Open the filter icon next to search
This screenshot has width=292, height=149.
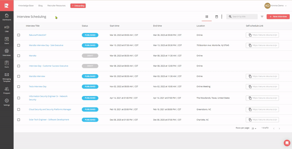(262, 16)
